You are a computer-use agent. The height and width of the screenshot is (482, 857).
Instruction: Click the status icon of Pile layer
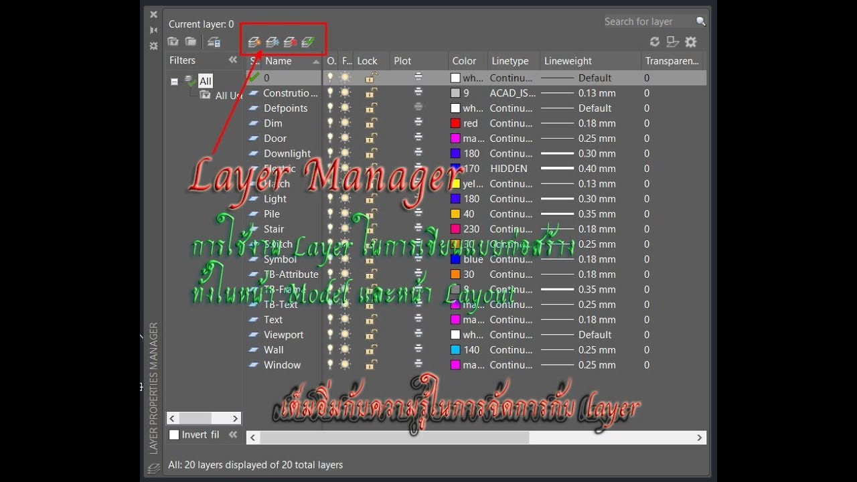[254, 214]
